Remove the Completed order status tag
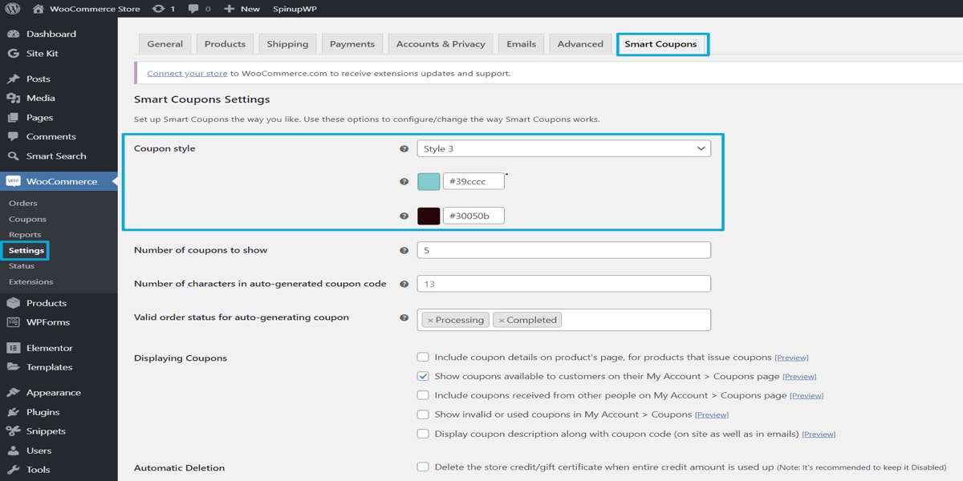The image size is (963, 481). pos(502,321)
